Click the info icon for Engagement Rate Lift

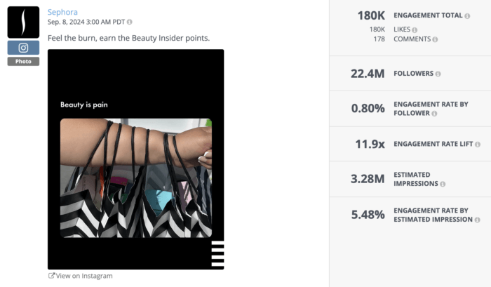click(x=478, y=145)
